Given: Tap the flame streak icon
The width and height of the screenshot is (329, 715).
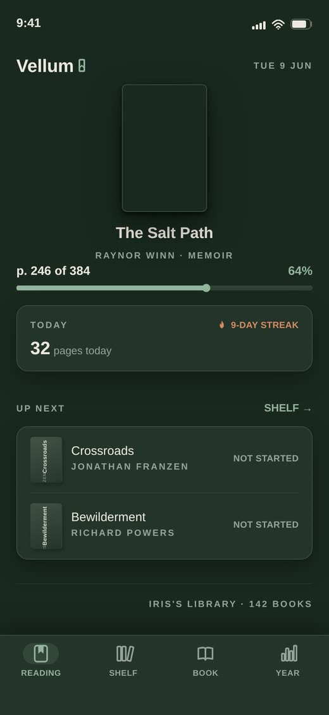Looking at the screenshot, I should point(222,325).
